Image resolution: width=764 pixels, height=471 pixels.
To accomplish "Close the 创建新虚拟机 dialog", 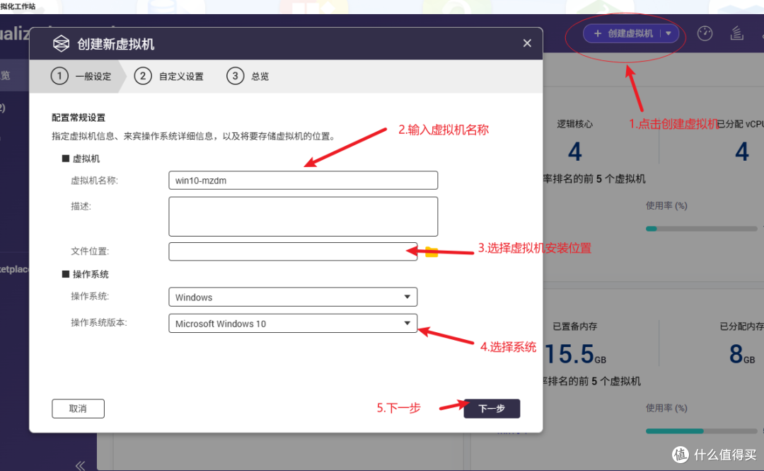I will coord(527,43).
